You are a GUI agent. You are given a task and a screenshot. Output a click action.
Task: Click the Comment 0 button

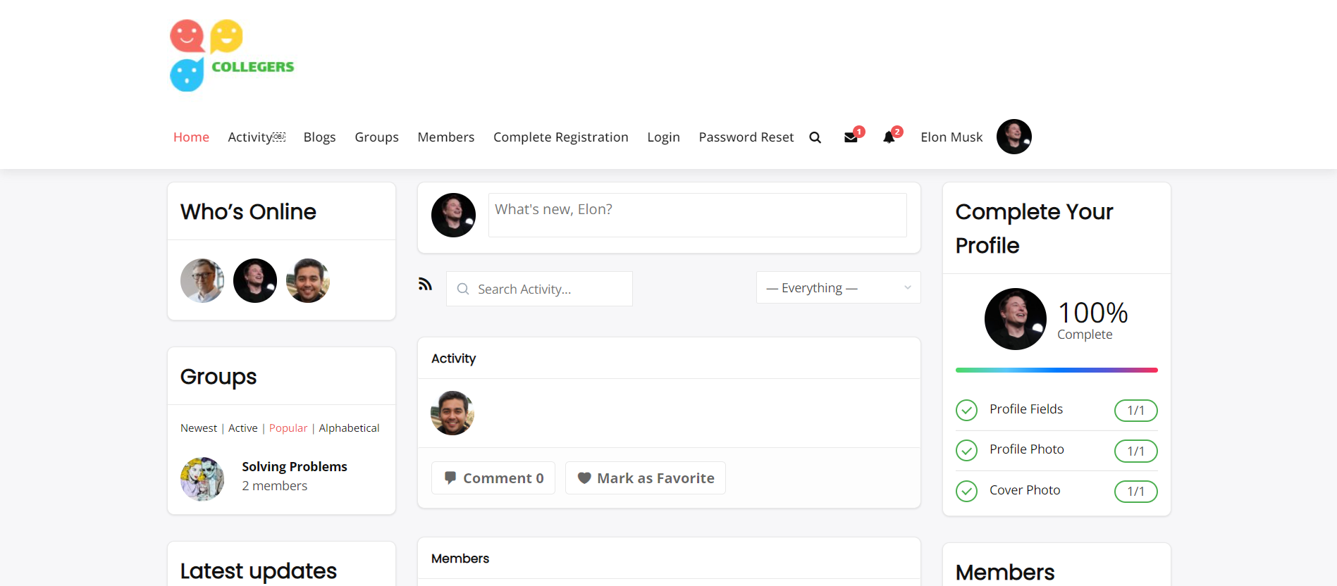(493, 478)
